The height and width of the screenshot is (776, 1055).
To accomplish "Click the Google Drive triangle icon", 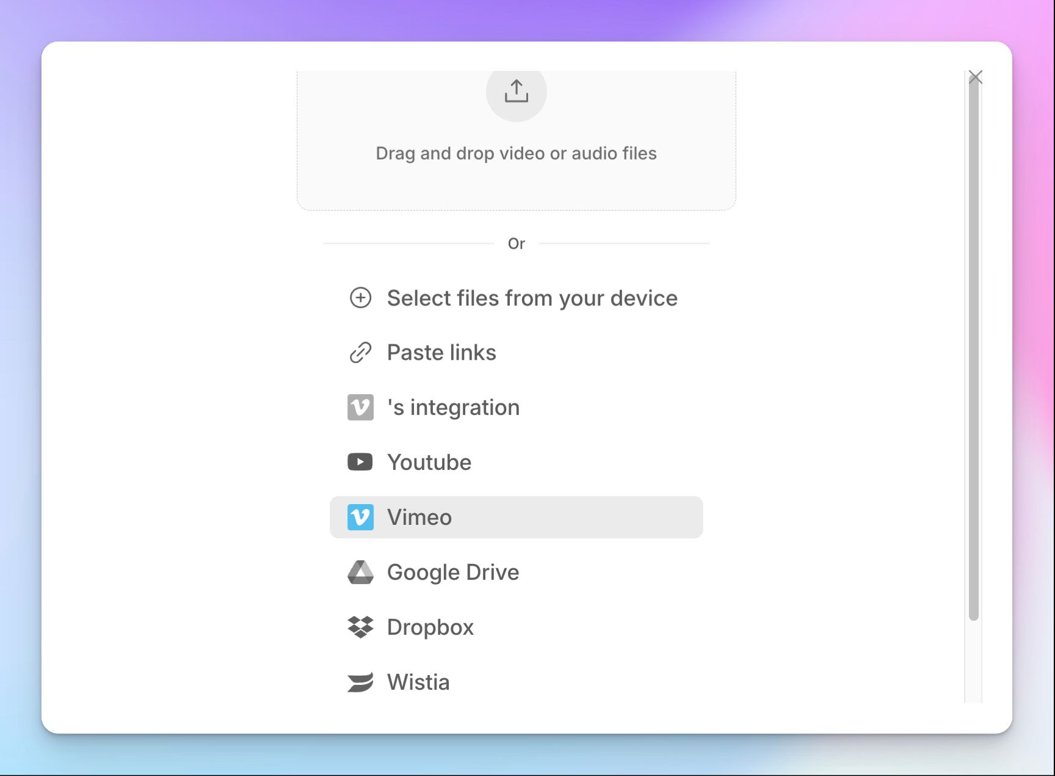I will click(360, 572).
